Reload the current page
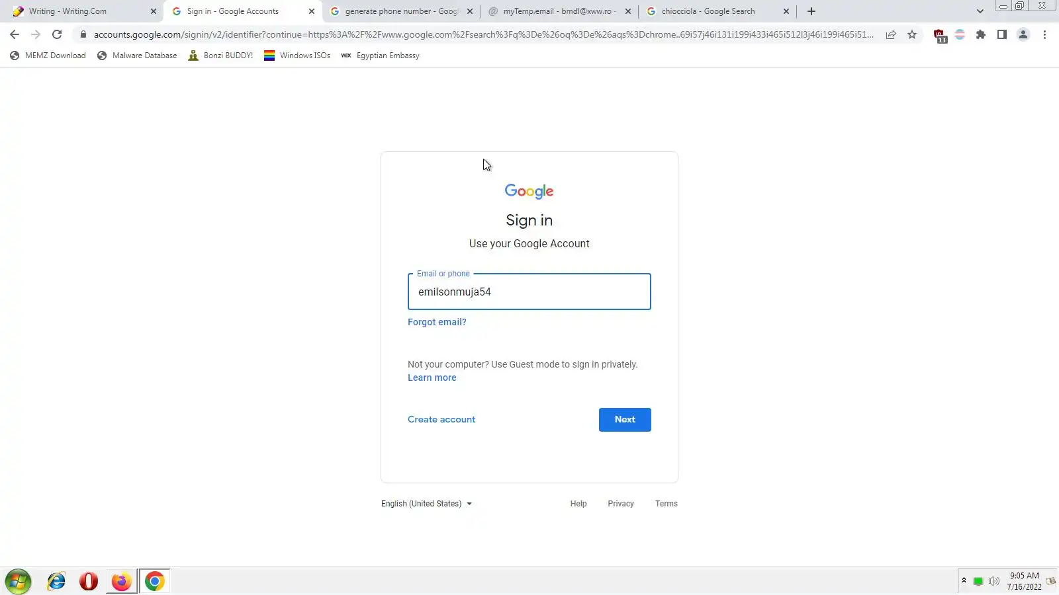This screenshot has width=1059, height=595. pyautogui.click(x=57, y=34)
